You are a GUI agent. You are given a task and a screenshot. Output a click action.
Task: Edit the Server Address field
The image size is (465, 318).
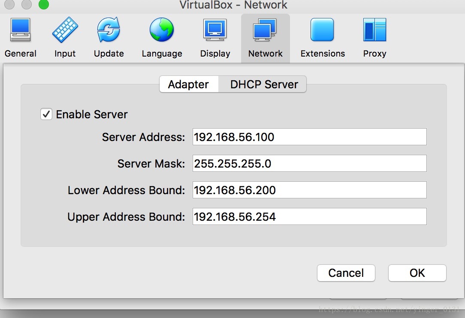[x=310, y=137]
